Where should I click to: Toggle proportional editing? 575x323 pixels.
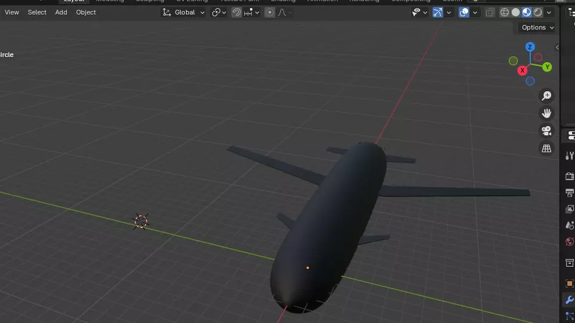click(270, 12)
